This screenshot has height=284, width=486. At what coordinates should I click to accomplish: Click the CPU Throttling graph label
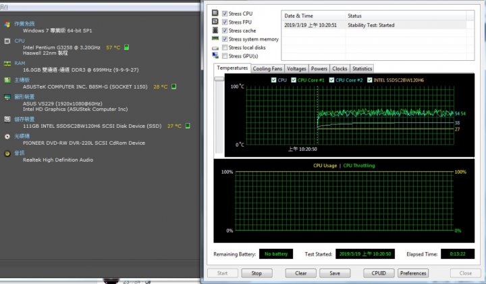tap(359, 166)
